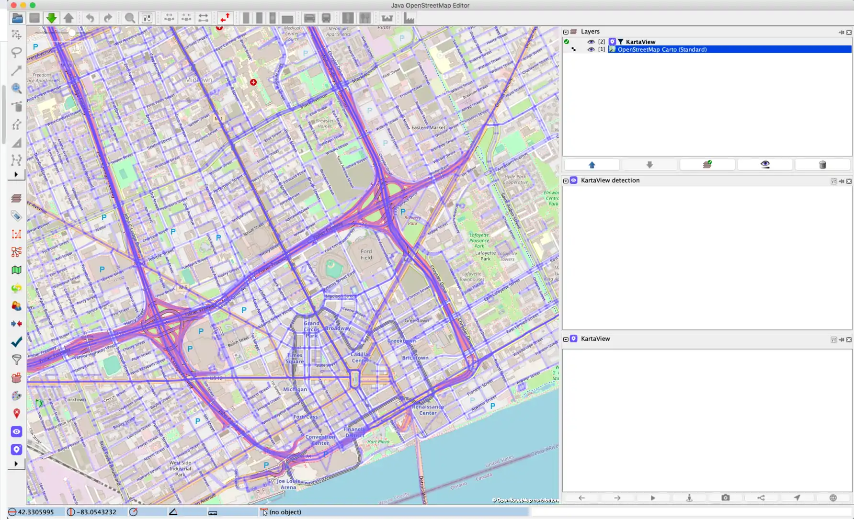The image size is (854, 520).
Task: Open the filter funnel in left sidebar
Action: [x=16, y=360]
